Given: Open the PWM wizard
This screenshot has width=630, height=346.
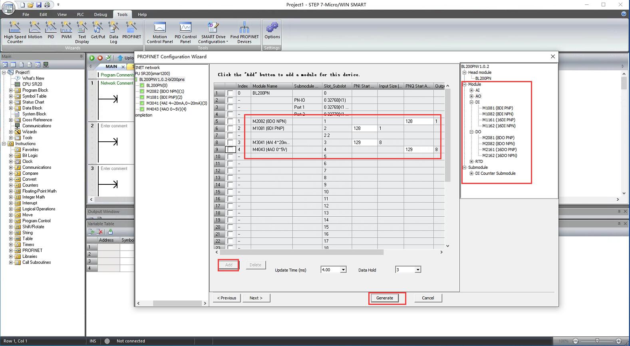Looking at the screenshot, I should [x=66, y=30].
